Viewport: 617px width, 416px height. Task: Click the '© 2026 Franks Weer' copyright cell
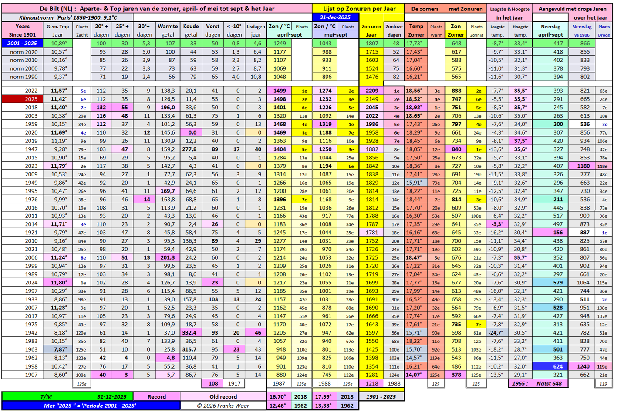coord(223,406)
